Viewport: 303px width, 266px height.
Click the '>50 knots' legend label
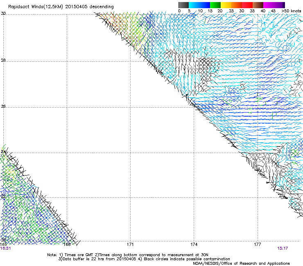click(x=291, y=11)
